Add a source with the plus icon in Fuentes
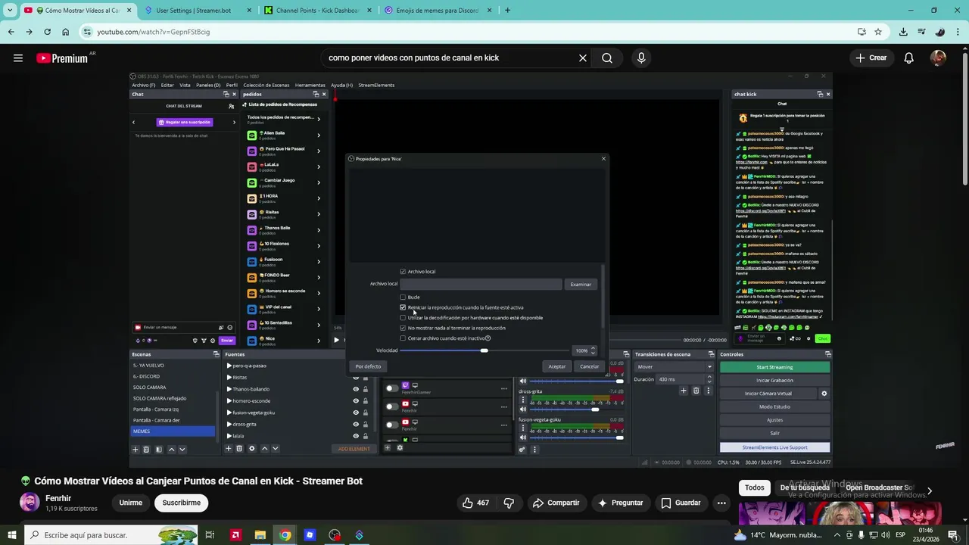The height and width of the screenshot is (545, 969). tap(229, 448)
